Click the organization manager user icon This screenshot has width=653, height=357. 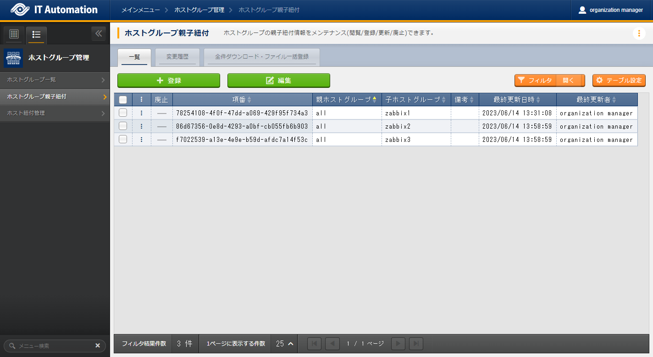pos(582,10)
